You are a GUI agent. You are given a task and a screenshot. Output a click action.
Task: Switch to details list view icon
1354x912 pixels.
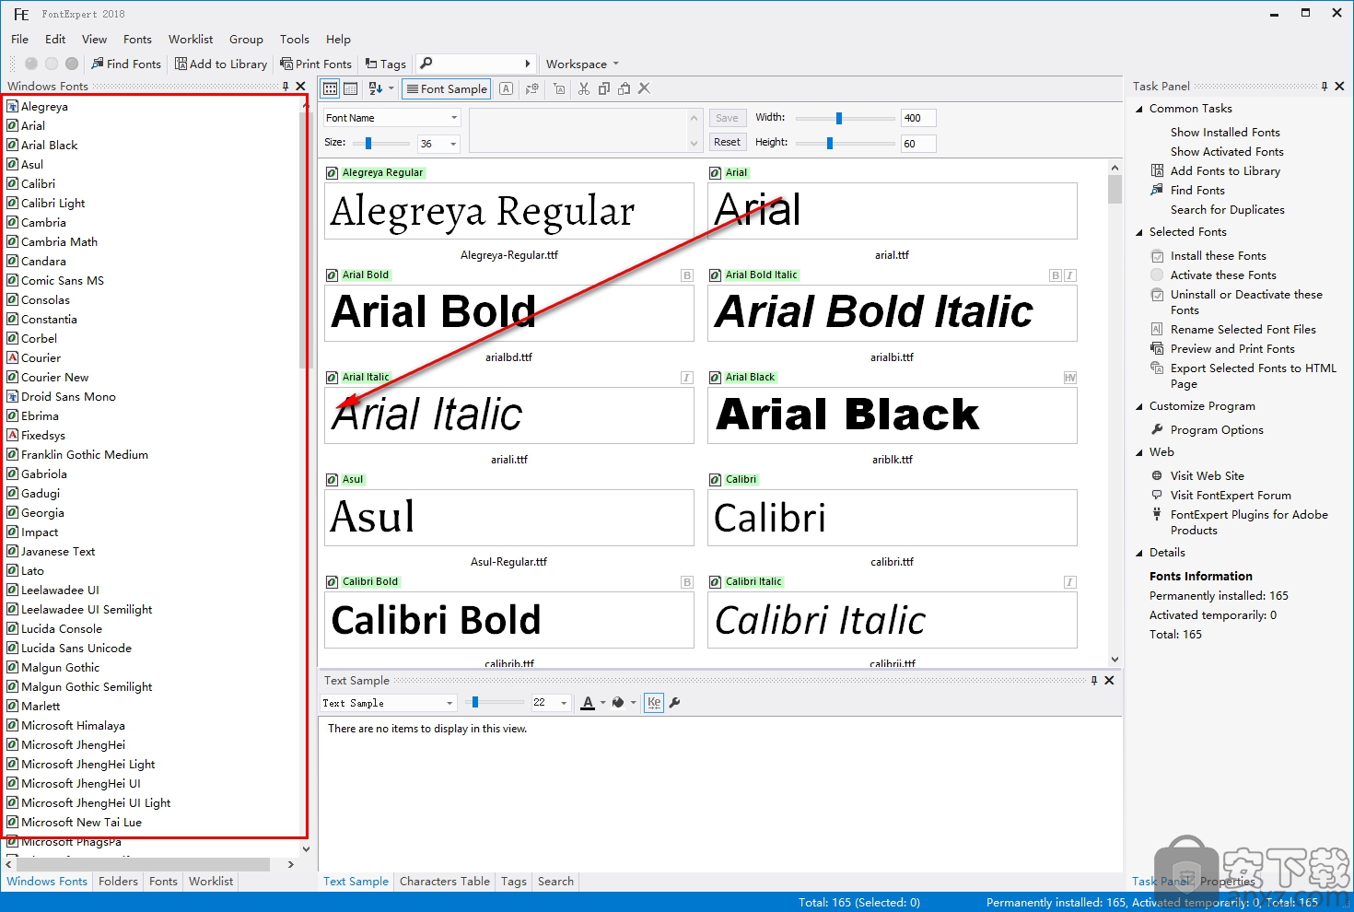click(x=351, y=88)
